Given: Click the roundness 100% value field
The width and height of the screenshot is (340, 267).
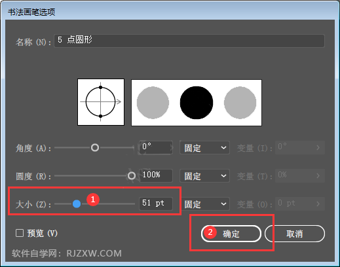Looking at the screenshot, I should [156, 175].
